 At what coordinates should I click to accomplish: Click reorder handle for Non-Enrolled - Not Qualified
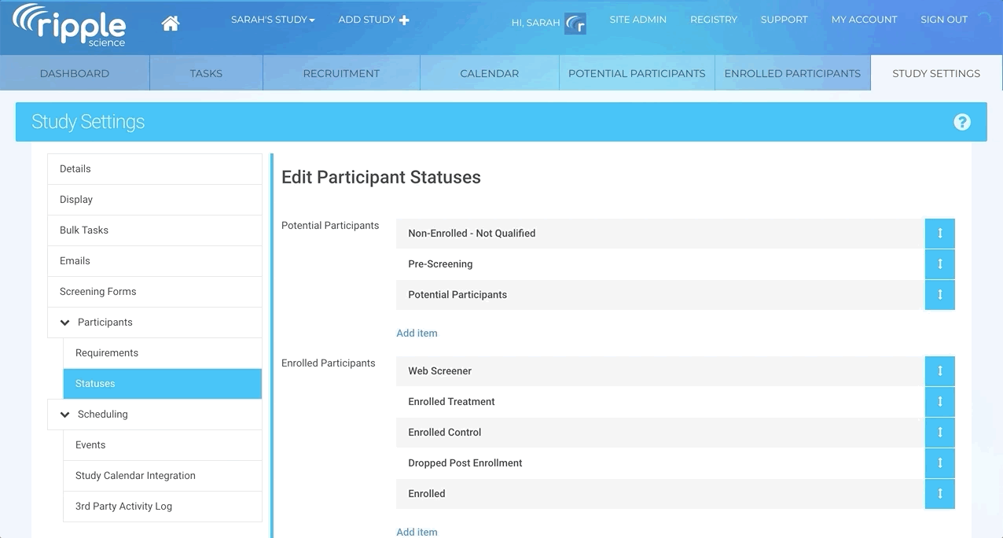(939, 234)
